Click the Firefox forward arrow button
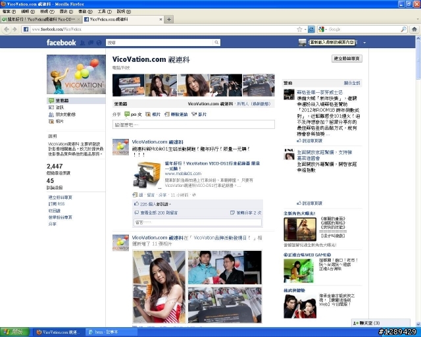Viewport: 421px width, 337px height. click(x=14, y=30)
